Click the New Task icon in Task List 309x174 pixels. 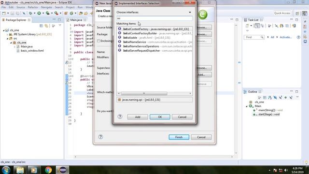pyautogui.click(x=247, y=26)
